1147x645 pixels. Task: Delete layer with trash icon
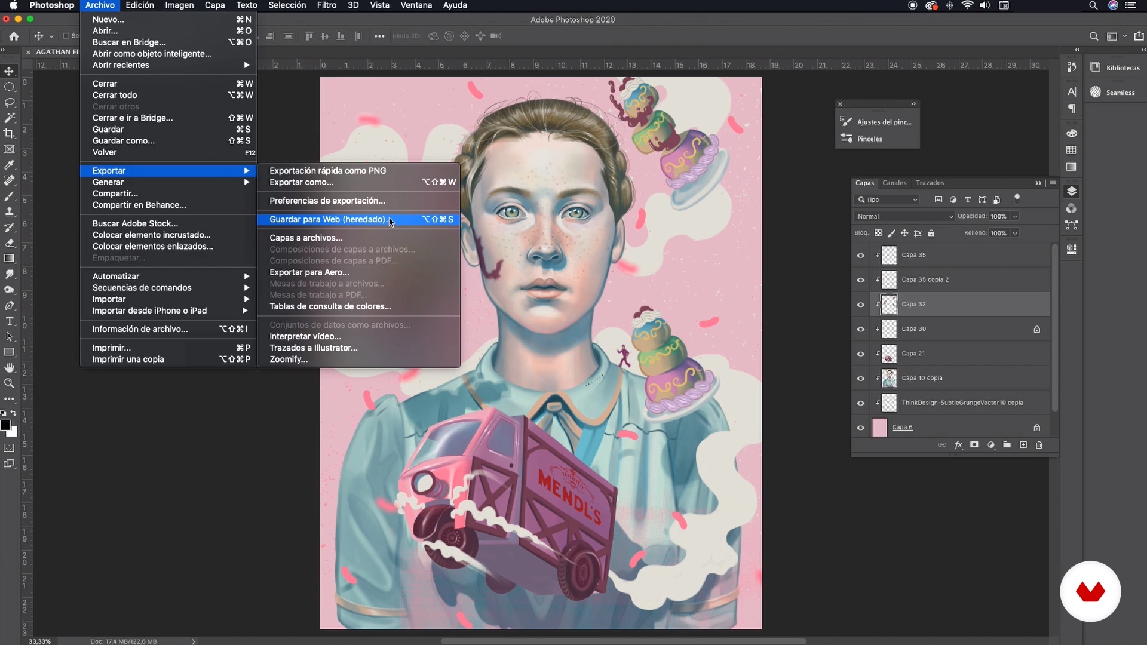(1039, 445)
